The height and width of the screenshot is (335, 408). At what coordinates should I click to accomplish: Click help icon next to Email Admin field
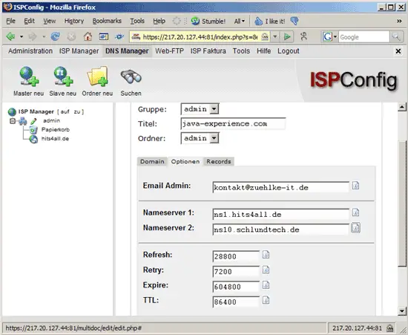pos(355,186)
